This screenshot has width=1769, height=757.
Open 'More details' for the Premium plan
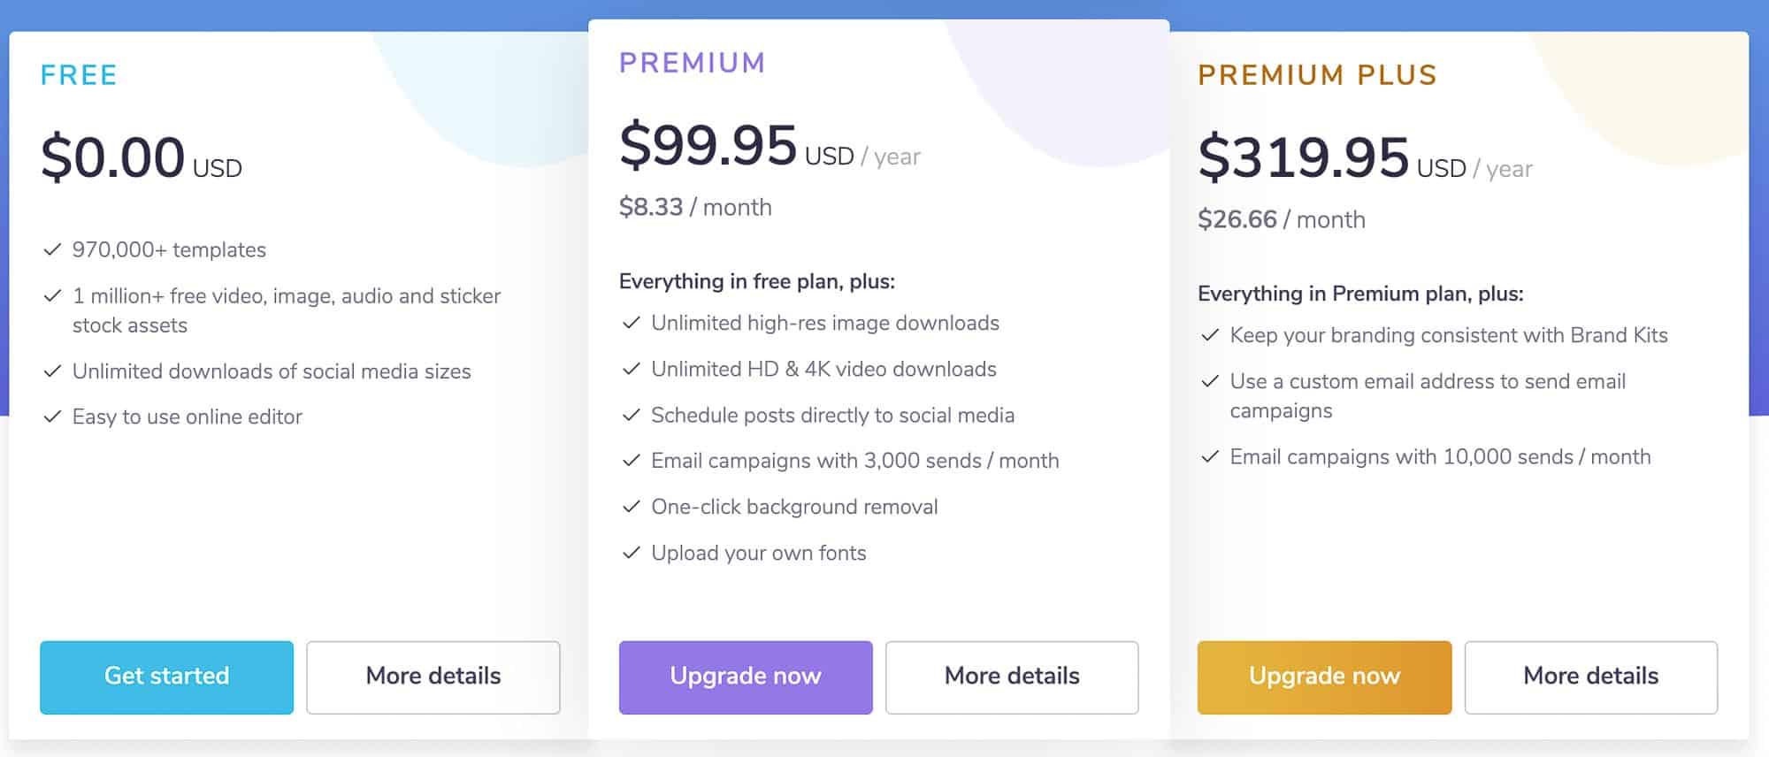1012,677
